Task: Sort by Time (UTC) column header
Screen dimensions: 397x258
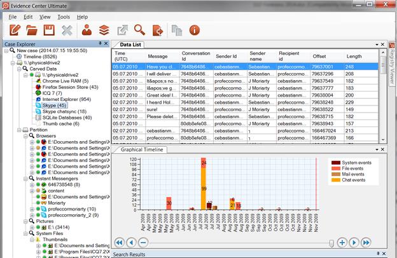Action: (x=129, y=56)
